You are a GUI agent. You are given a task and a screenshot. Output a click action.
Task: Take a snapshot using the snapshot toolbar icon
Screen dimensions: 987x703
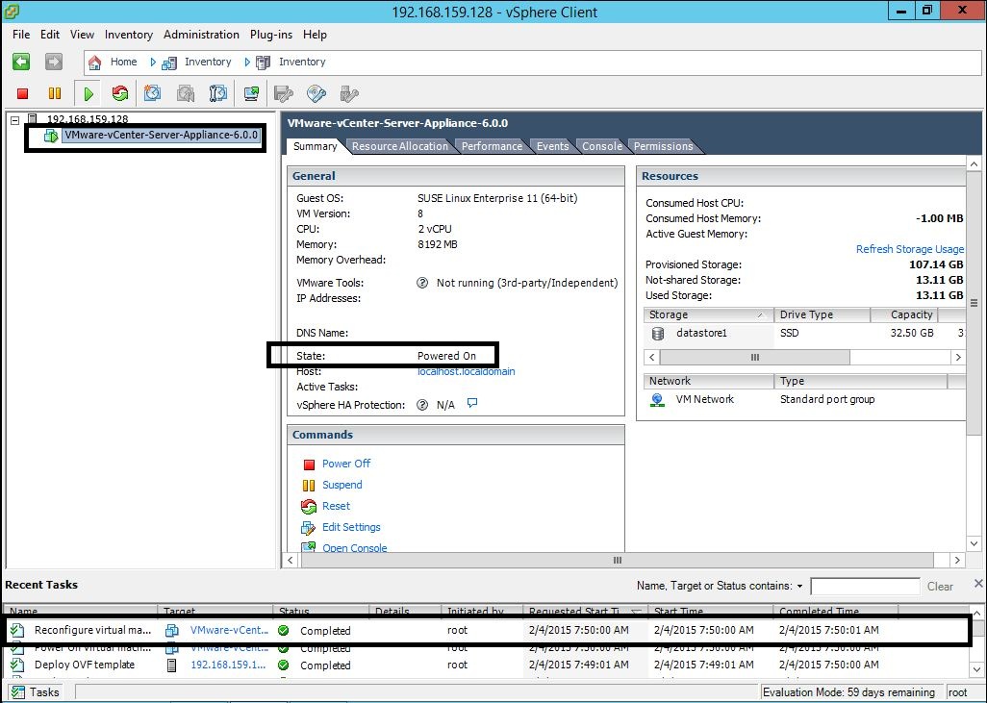click(x=152, y=93)
